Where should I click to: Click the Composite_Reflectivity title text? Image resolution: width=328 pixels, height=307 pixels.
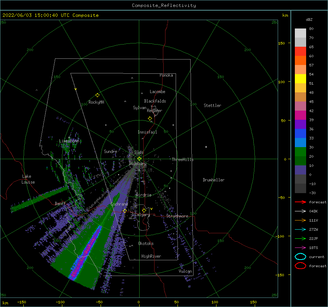click(x=164, y=5)
